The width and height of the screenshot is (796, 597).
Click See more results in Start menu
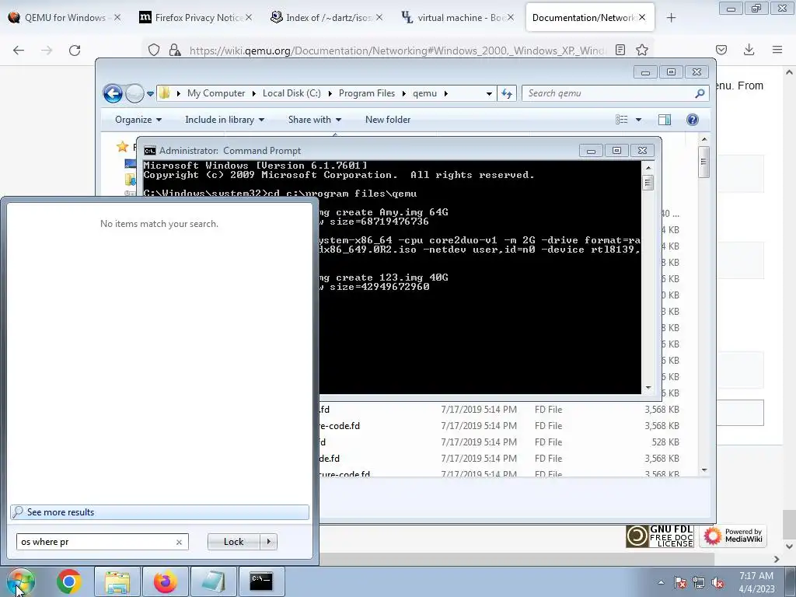coord(159,512)
